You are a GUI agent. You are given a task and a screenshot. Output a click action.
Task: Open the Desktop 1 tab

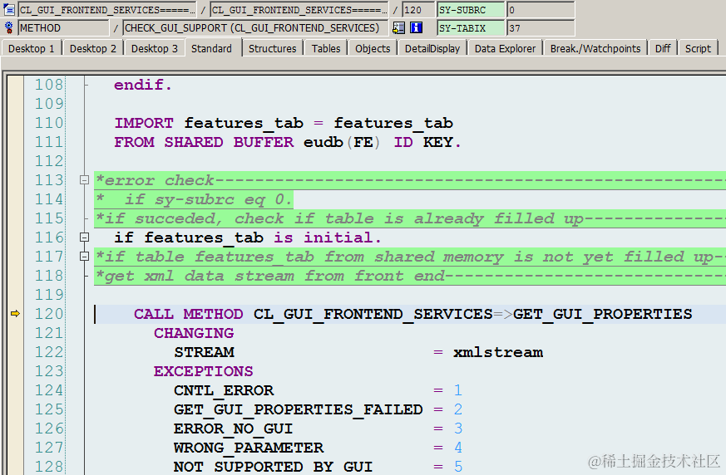tap(31, 48)
